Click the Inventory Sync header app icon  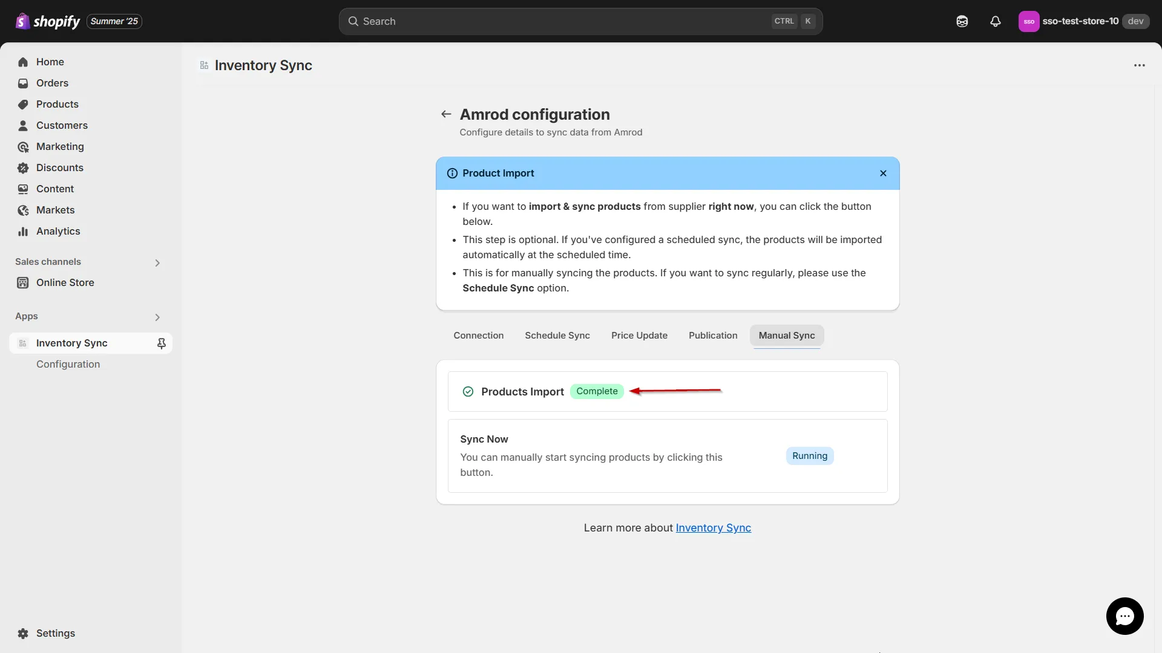coord(204,65)
